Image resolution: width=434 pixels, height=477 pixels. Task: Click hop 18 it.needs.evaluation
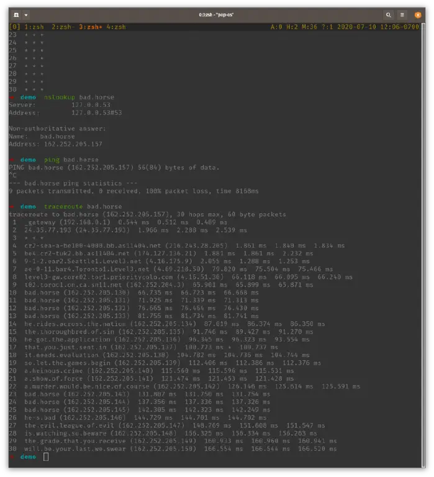coord(61,355)
